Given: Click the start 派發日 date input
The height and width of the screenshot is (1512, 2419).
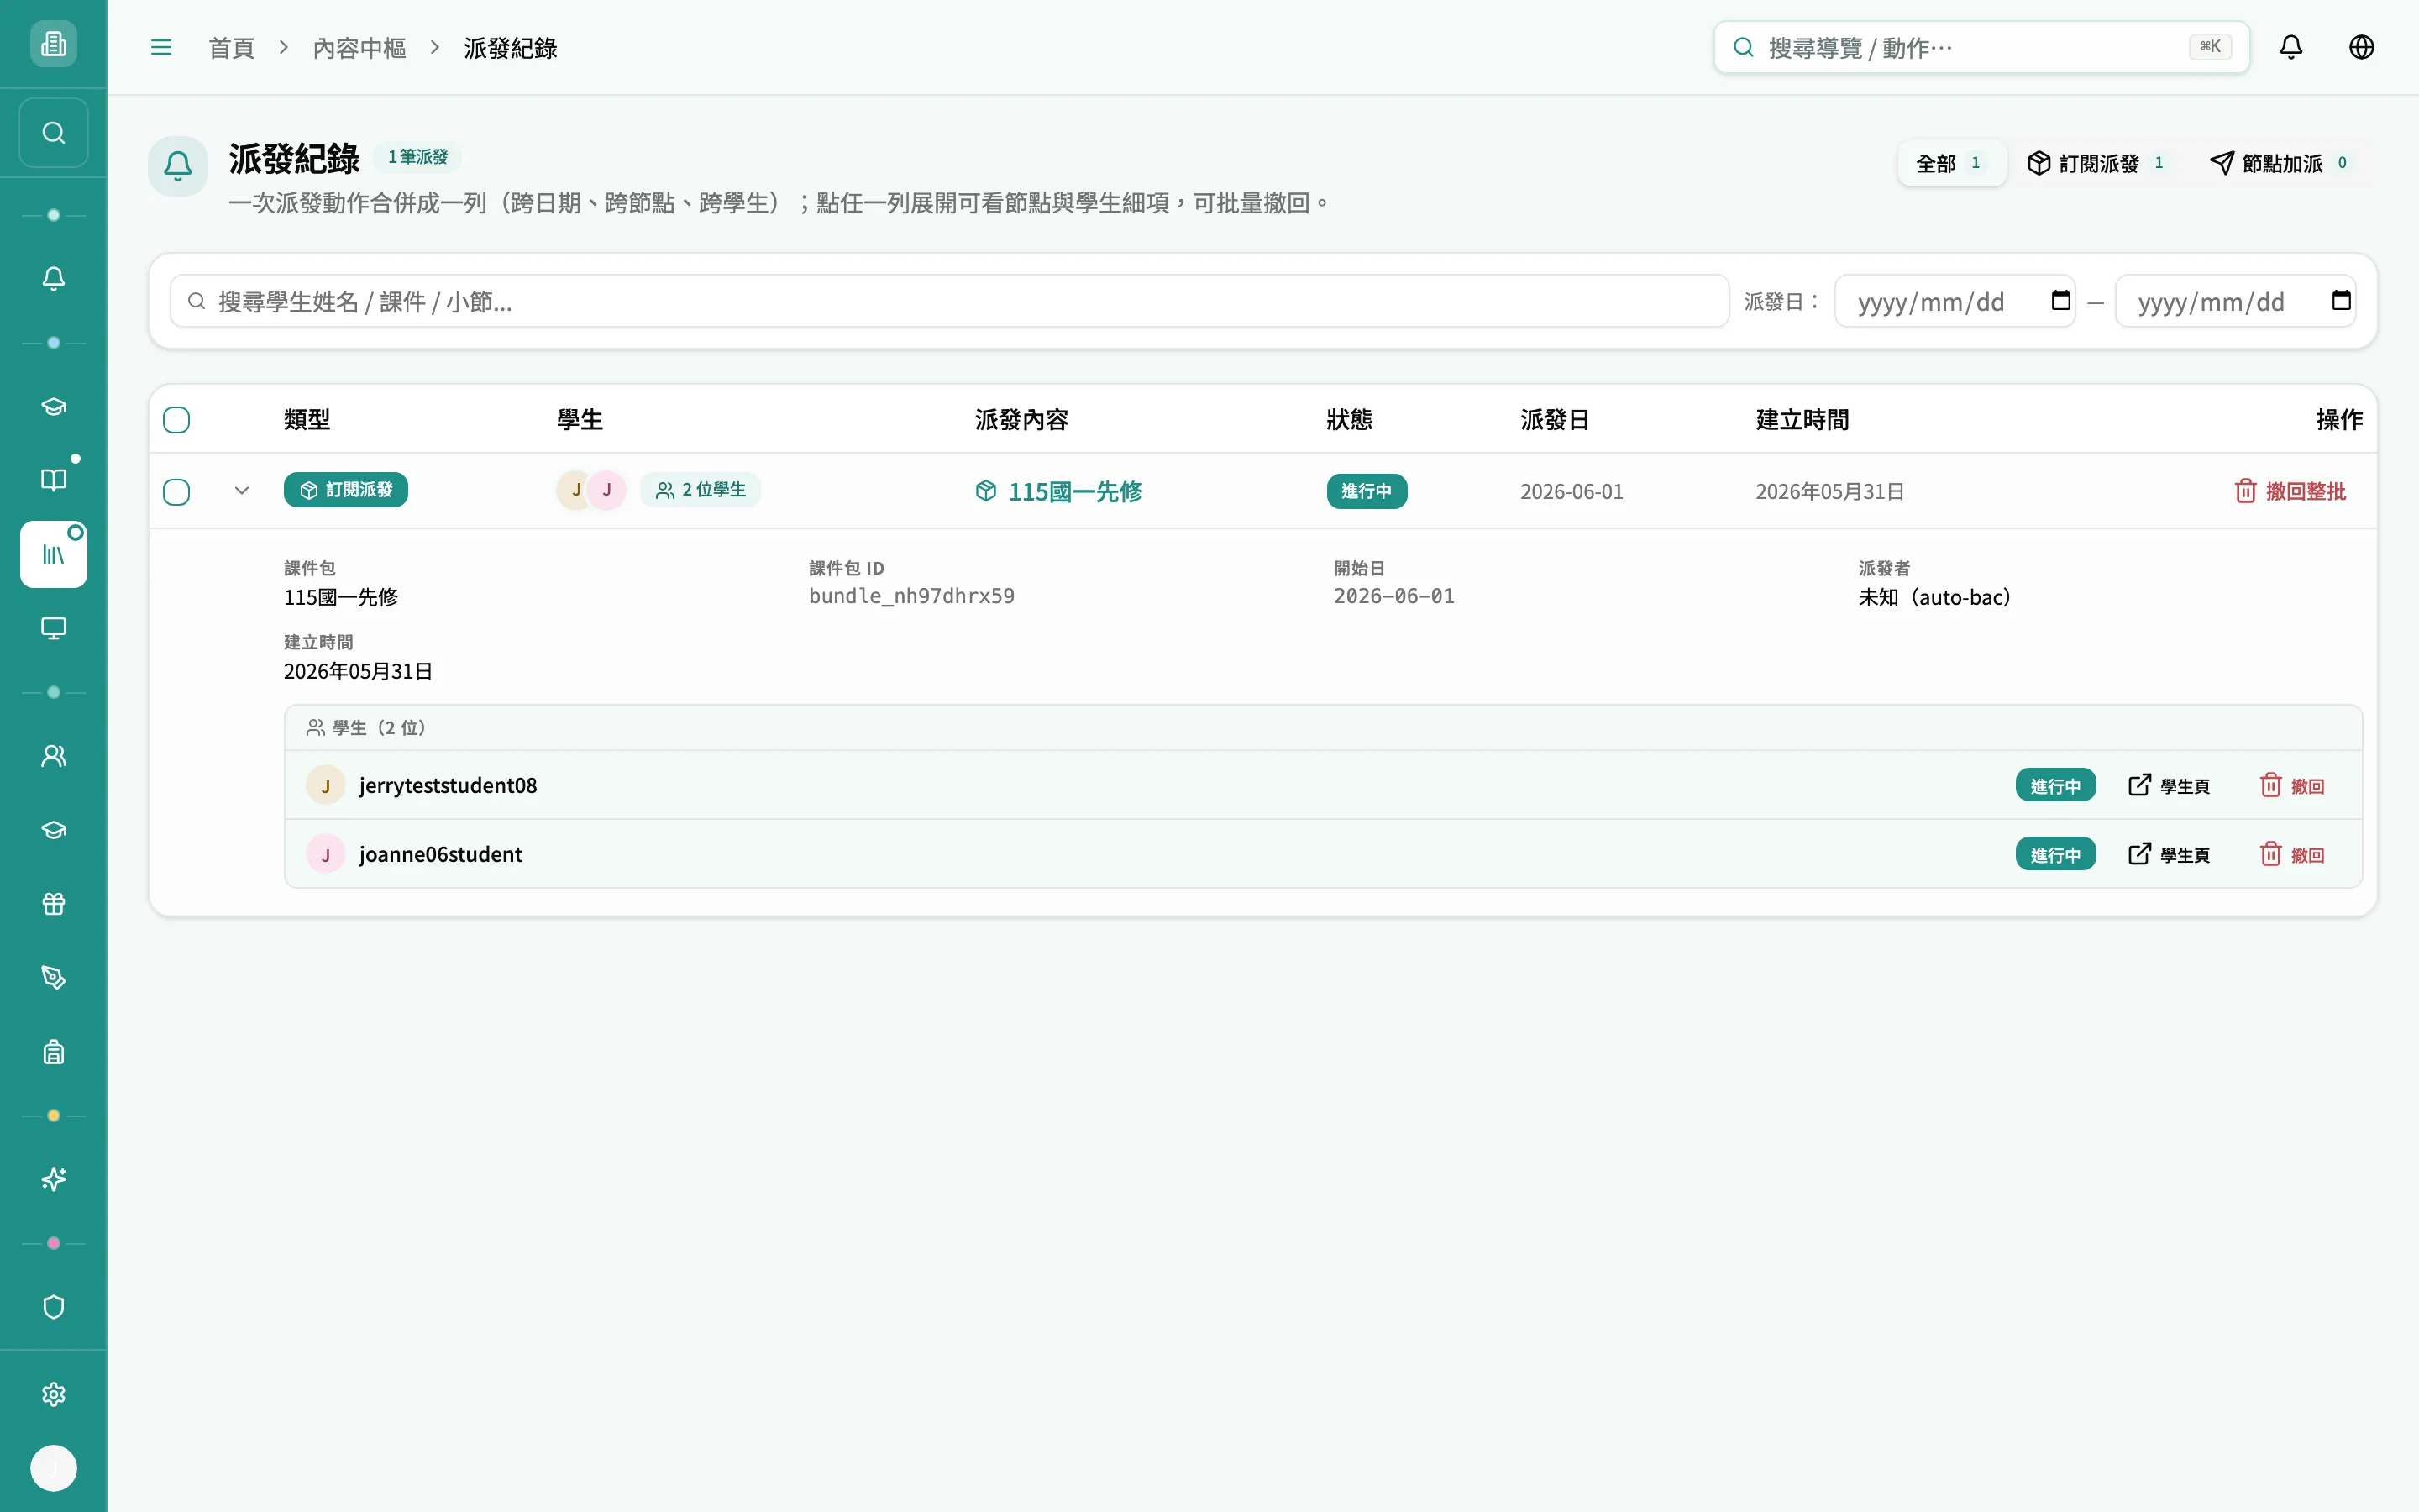Looking at the screenshot, I should 1955,301.
